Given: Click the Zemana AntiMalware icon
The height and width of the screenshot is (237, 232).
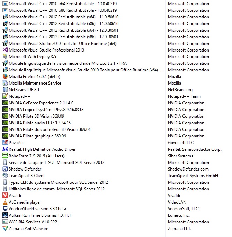Looking at the screenshot, I should pos(5,228).
